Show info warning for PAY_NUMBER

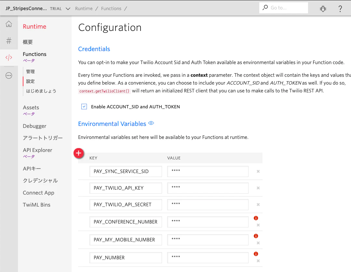(x=256, y=254)
